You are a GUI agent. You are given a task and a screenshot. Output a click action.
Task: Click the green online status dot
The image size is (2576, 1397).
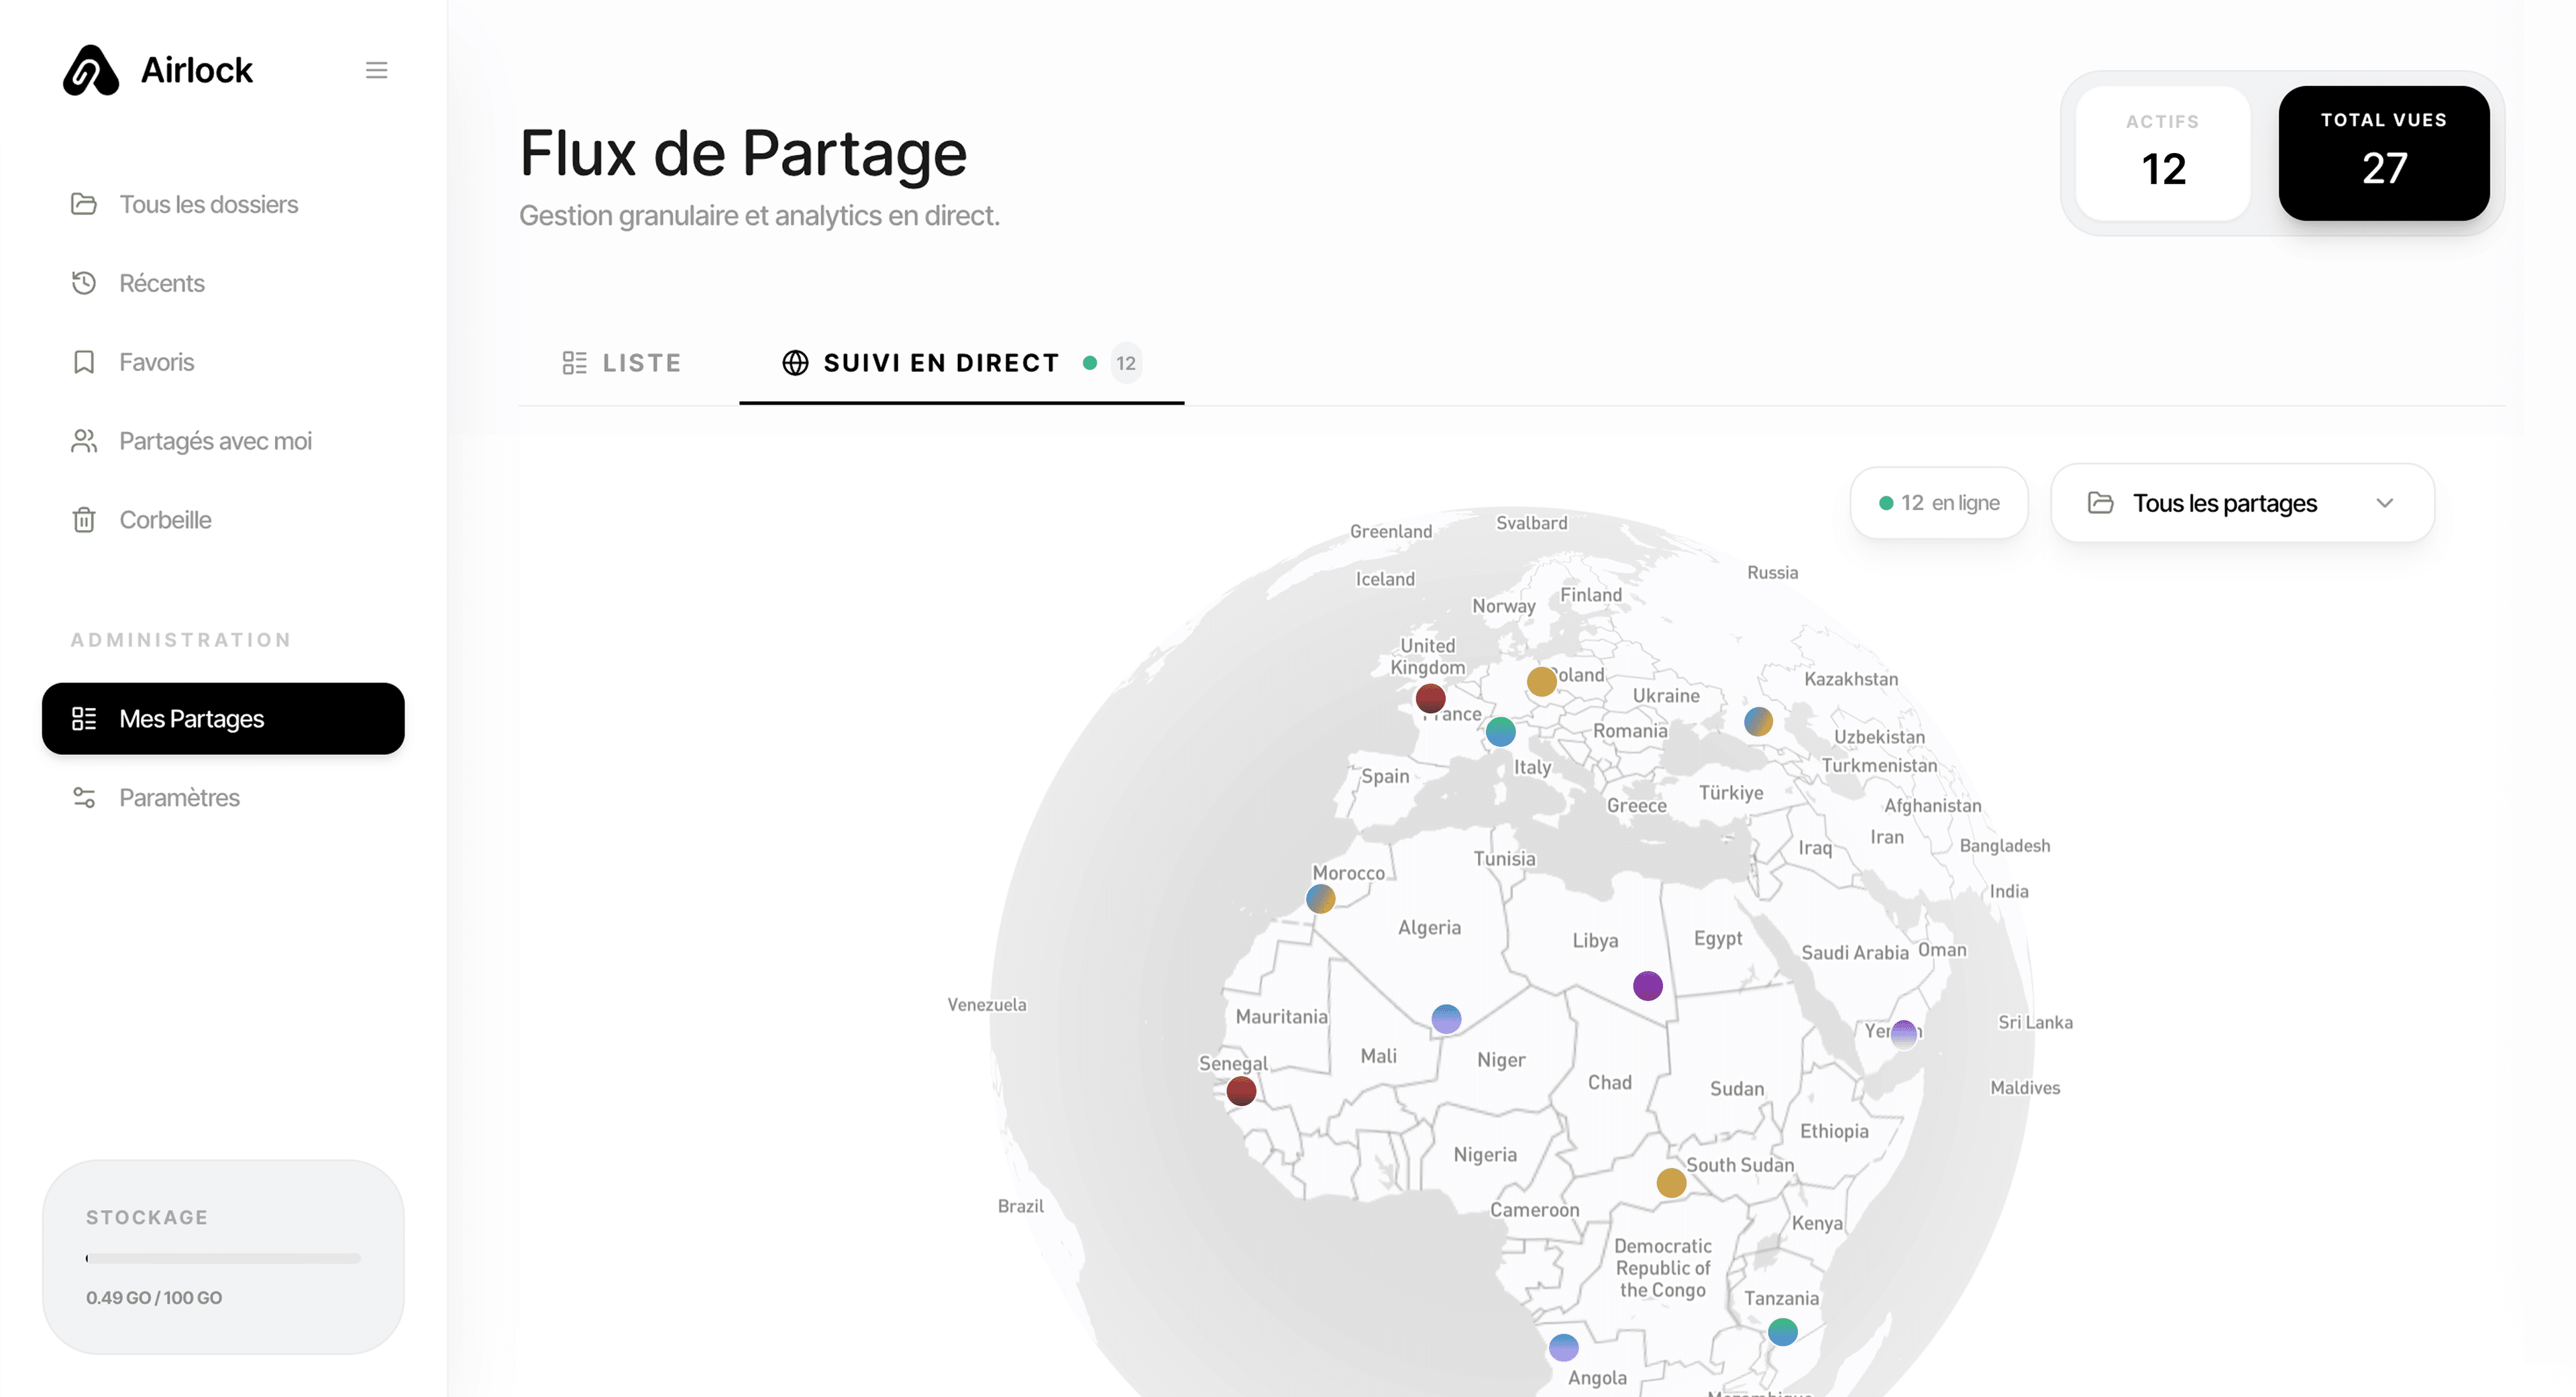pos(1089,363)
